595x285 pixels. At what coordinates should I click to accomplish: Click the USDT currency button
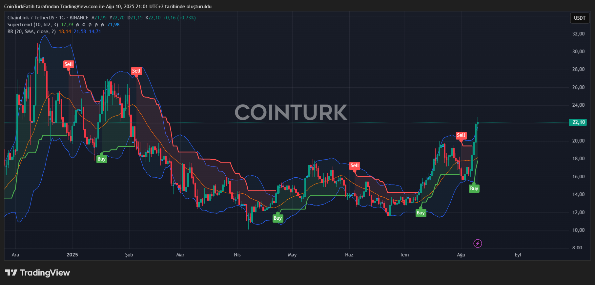[x=580, y=18]
